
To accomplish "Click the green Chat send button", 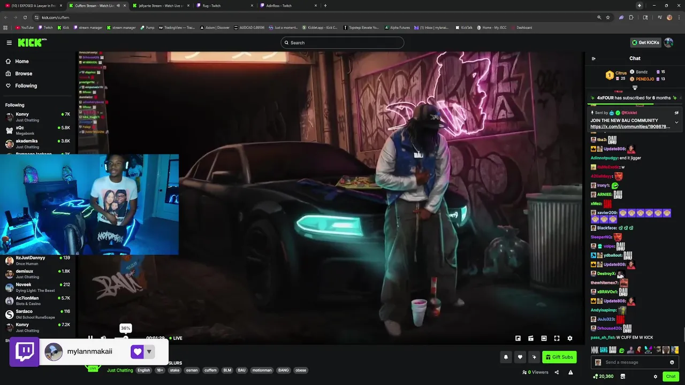I will click(x=671, y=376).
